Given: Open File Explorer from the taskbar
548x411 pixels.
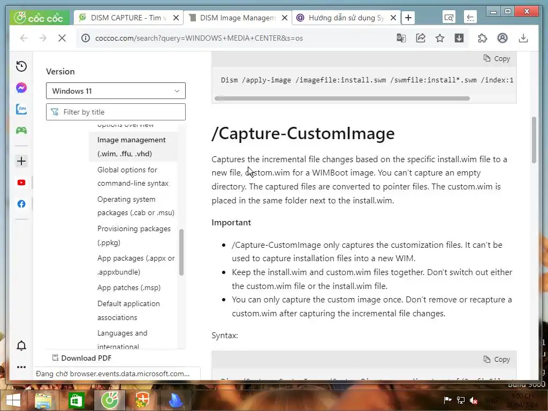Looking at the screenshot, I should tap(43, 400).
